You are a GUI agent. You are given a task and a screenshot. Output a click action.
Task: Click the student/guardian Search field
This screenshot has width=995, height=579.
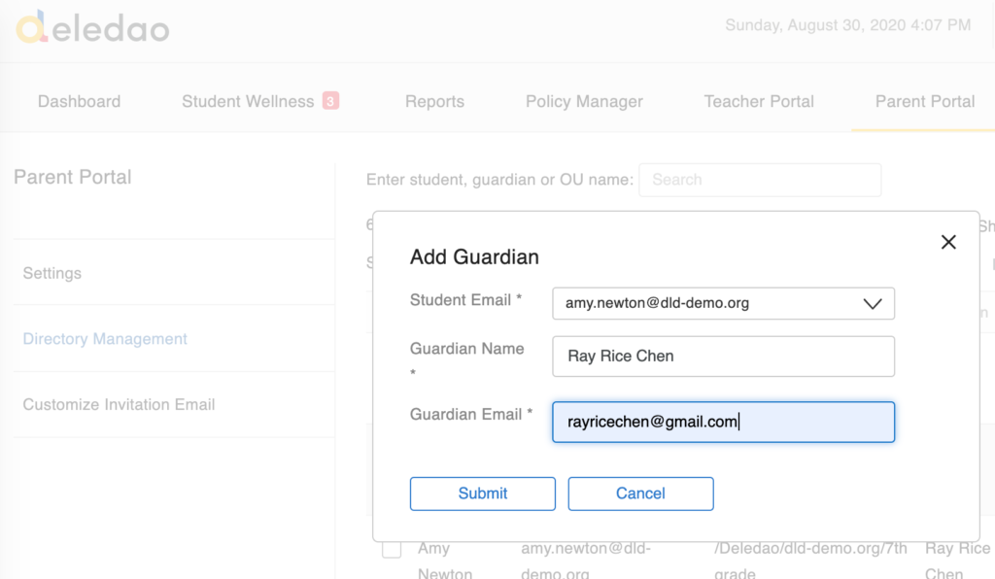click(x=760, y=180)
